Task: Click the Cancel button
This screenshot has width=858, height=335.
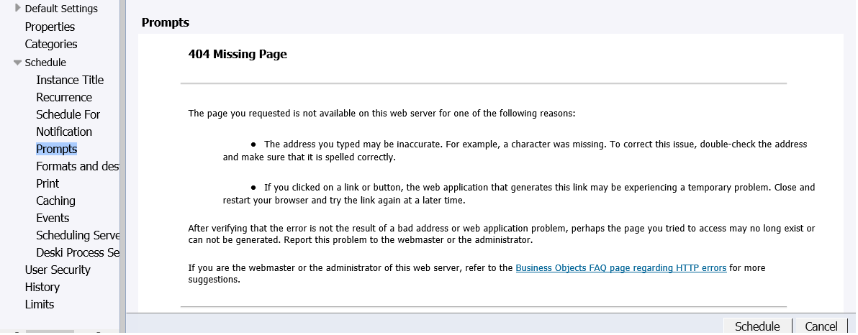Action: point(821,326)
